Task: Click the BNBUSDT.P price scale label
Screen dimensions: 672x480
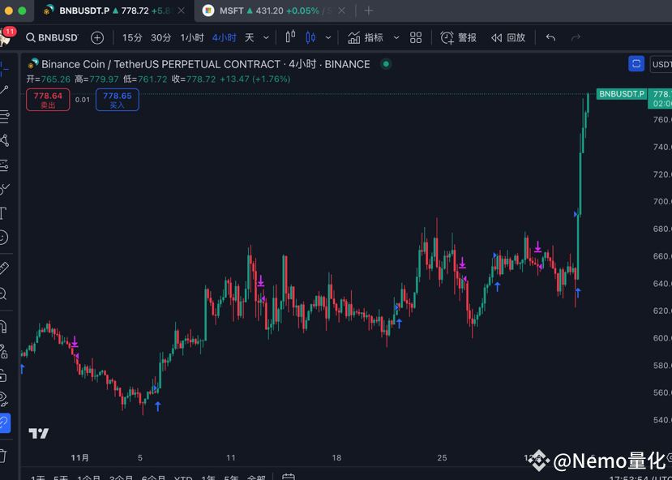Action: [x=622, y=94]
